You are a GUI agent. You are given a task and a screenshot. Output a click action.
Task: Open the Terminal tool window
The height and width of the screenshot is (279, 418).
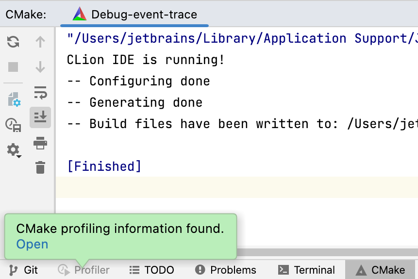306,270
